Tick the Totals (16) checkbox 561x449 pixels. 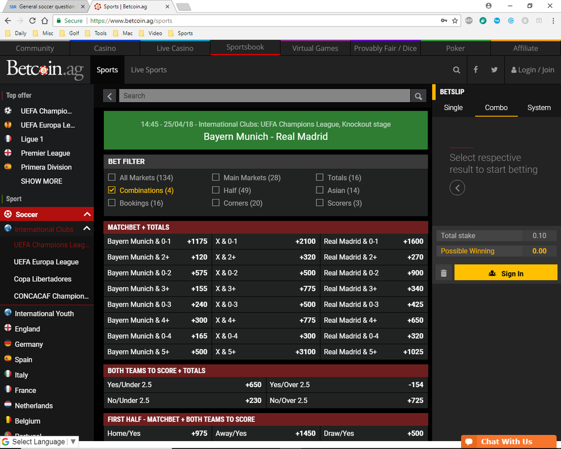click(320, 177)
